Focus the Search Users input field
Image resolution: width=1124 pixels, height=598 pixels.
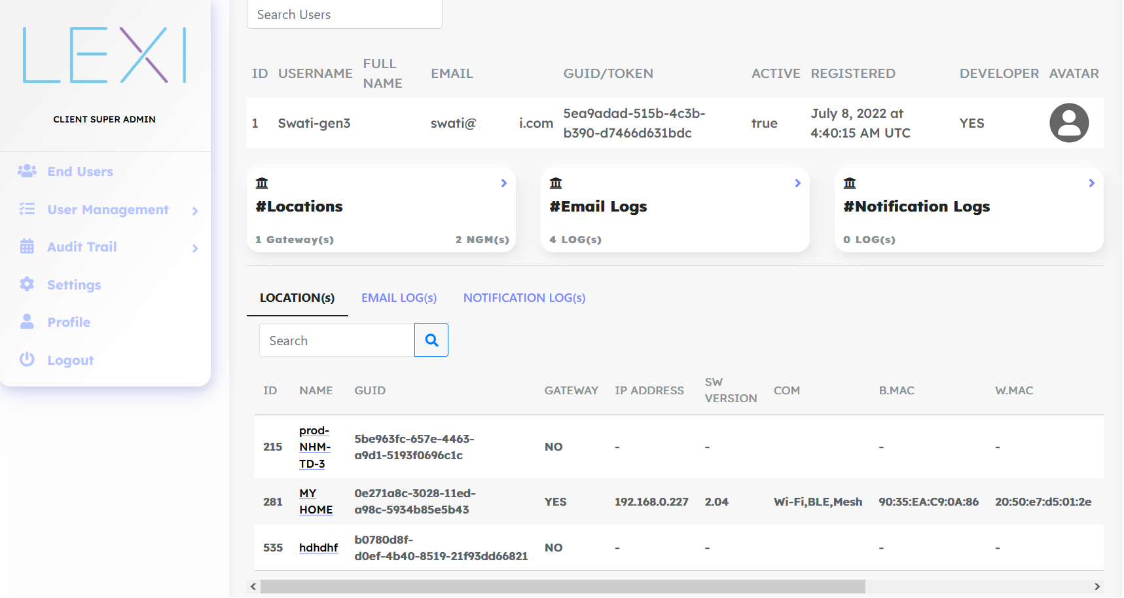point(344,14)
